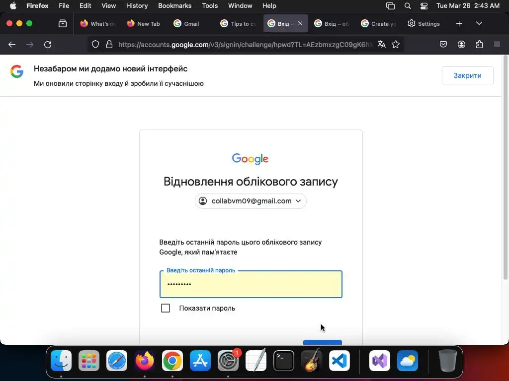This screenshot has width=509, height=381.
Task: Open the File menu
Action: tap(64, 6)
